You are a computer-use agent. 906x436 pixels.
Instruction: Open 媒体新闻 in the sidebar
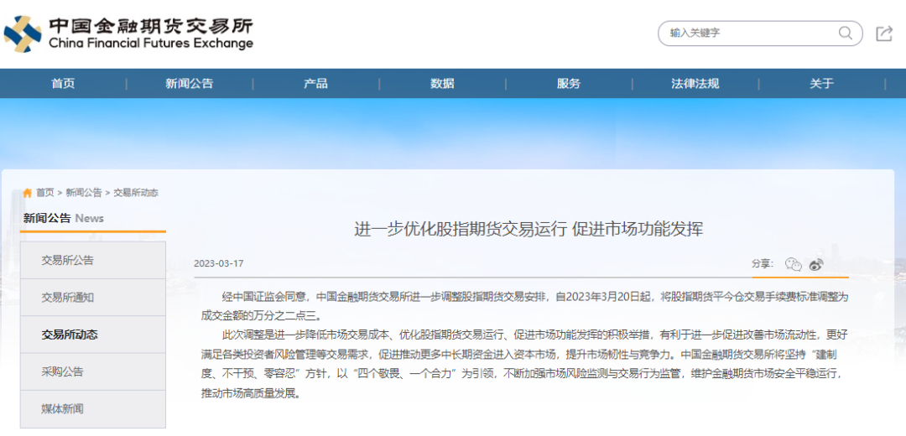click(x=63, y=408)
